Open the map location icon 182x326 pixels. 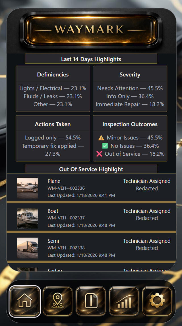tap(58, 302)
